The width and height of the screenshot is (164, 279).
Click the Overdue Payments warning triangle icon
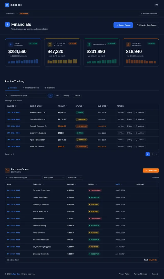tap(128, 44)
